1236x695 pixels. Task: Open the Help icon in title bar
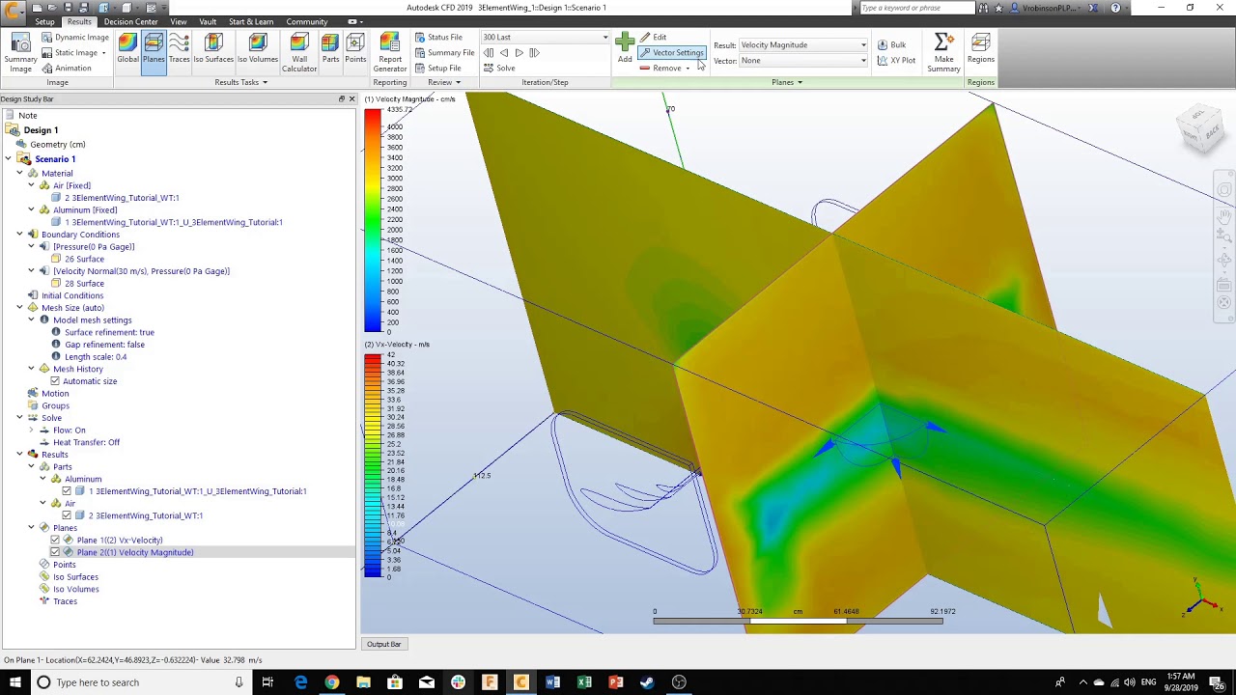pyautogui.click(x=1115, y=8)
